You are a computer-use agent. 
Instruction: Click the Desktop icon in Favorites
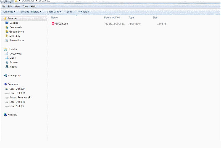coord(7,23)
